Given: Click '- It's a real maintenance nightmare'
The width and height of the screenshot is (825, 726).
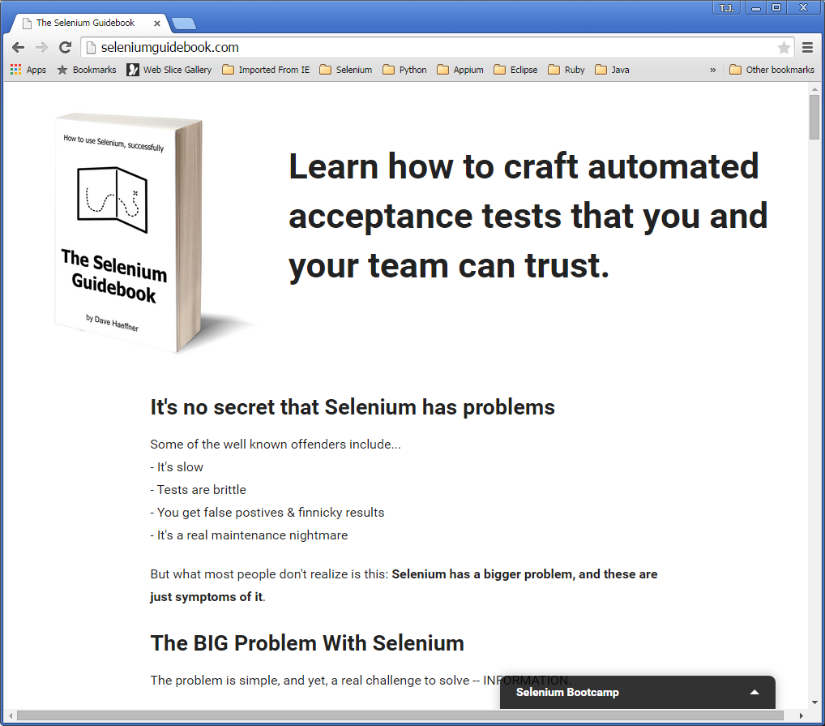Looking at the screenshot, I should [x=249, y=535].
